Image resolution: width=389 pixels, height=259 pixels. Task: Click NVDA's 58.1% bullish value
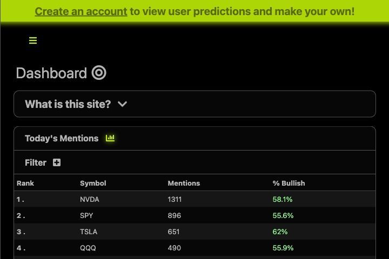[x=283, y=199]
